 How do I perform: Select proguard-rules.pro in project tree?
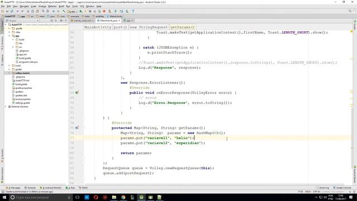(26, 62)
